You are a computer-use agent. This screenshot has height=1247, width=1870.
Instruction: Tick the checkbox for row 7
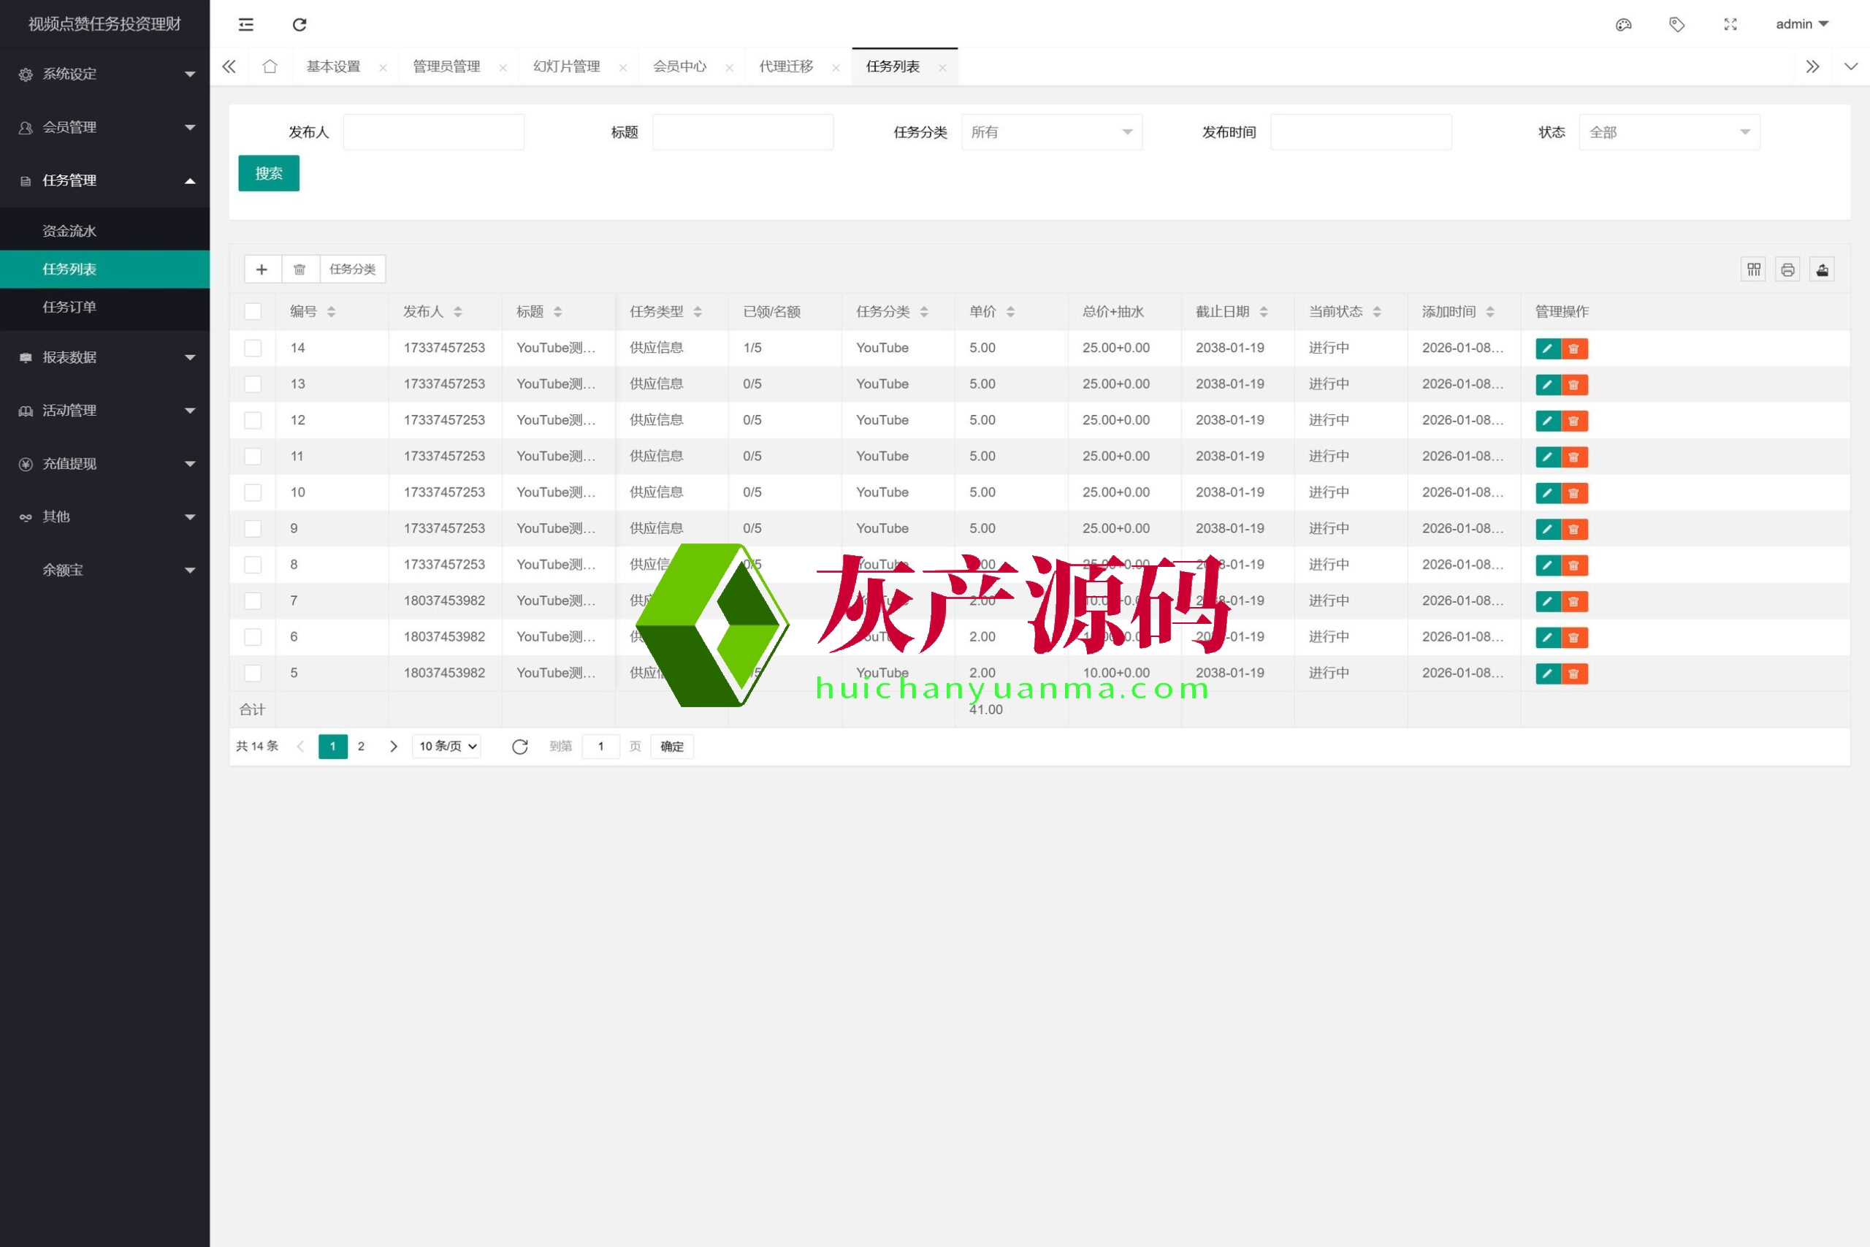coord(253,601)
